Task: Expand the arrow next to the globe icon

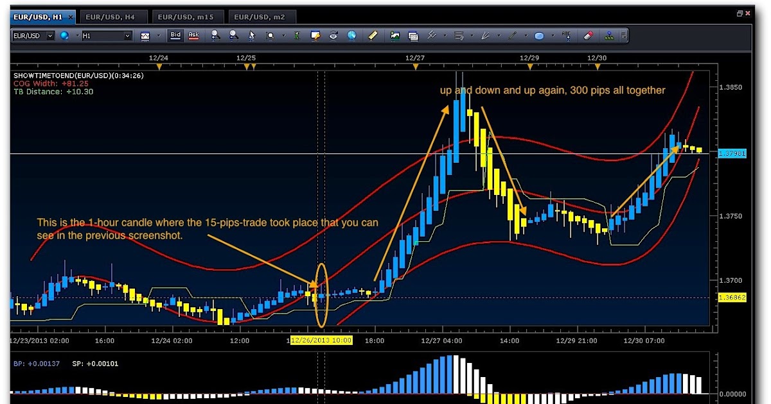Action: (77, 36)
